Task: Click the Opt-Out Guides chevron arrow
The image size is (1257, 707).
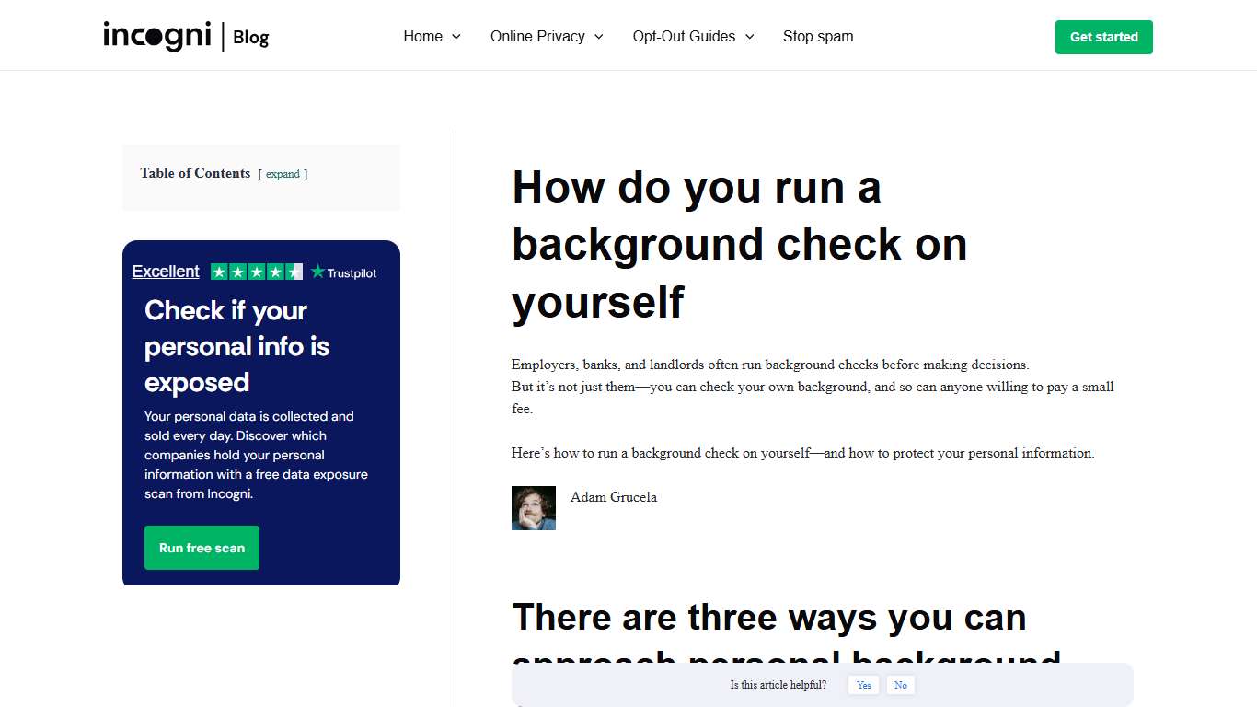Action: (750, 37)
